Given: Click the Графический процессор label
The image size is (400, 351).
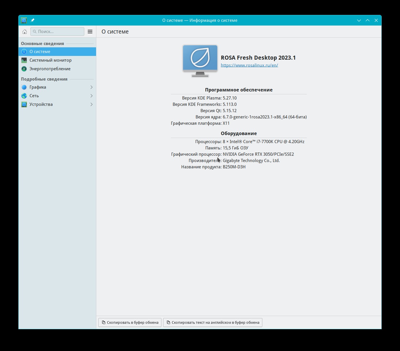Looking at the screenshot, I should click(196, 154).
